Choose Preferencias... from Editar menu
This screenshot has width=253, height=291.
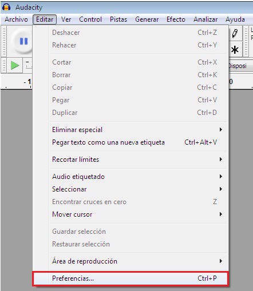(x=131, y=278)
